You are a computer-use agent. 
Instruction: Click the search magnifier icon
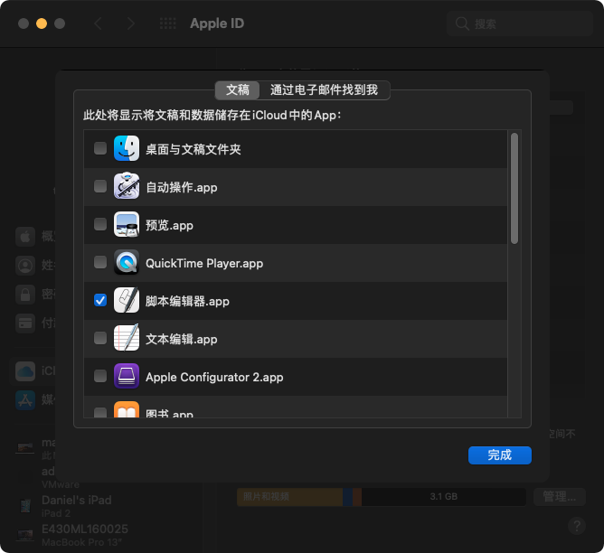pyautogui.click(x=462, y=23)
